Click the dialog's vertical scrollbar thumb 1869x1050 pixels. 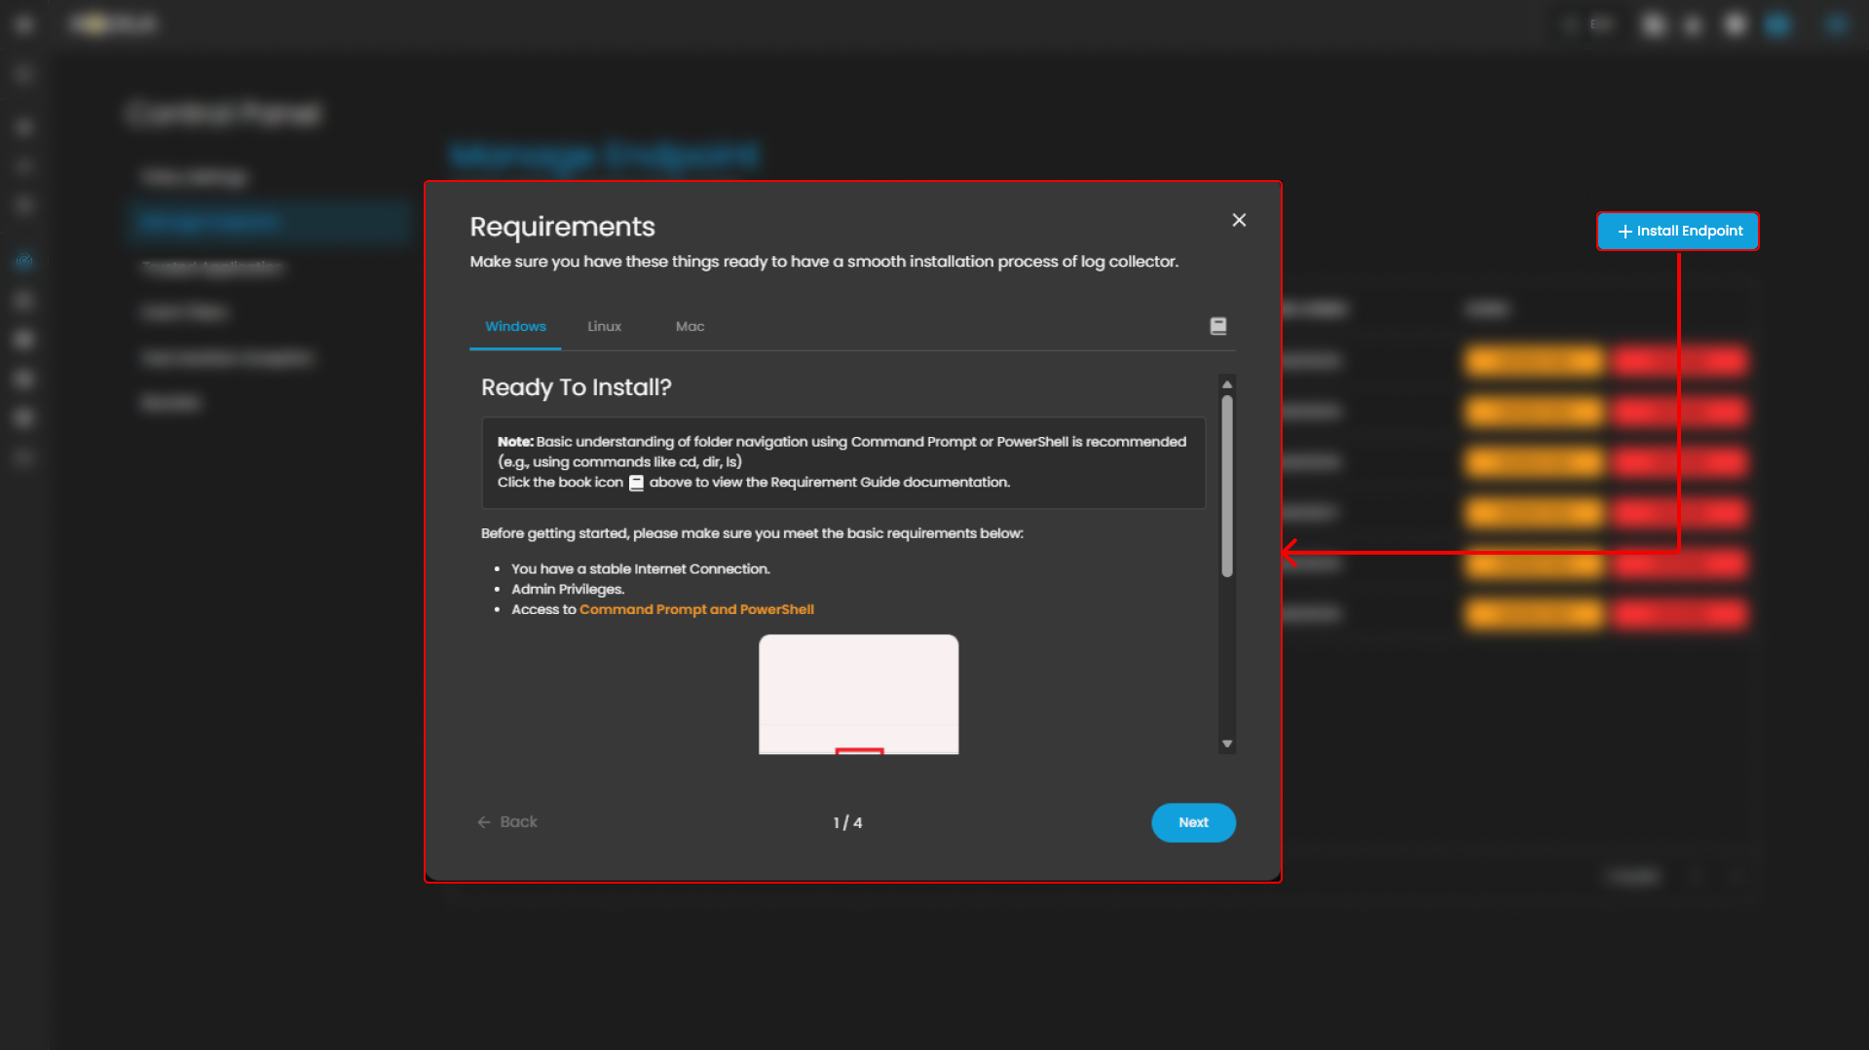(x=1227, y=487)
